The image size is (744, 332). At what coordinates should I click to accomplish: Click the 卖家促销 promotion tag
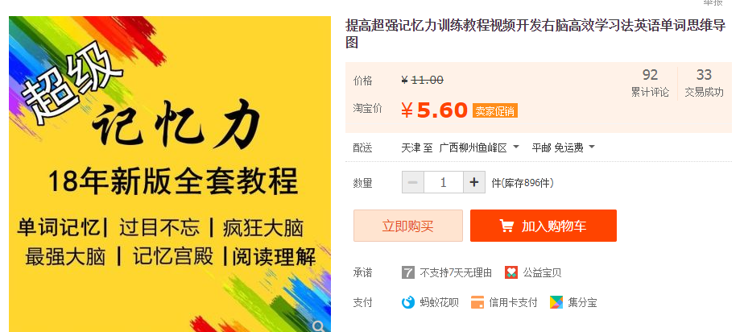coord(495,111)
